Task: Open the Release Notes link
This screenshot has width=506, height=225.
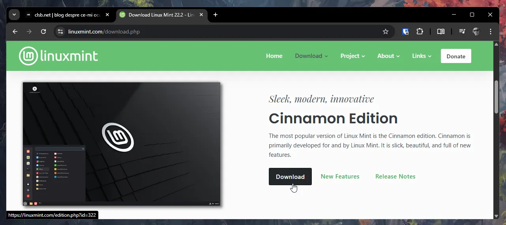Action: [x=395, y=177]
